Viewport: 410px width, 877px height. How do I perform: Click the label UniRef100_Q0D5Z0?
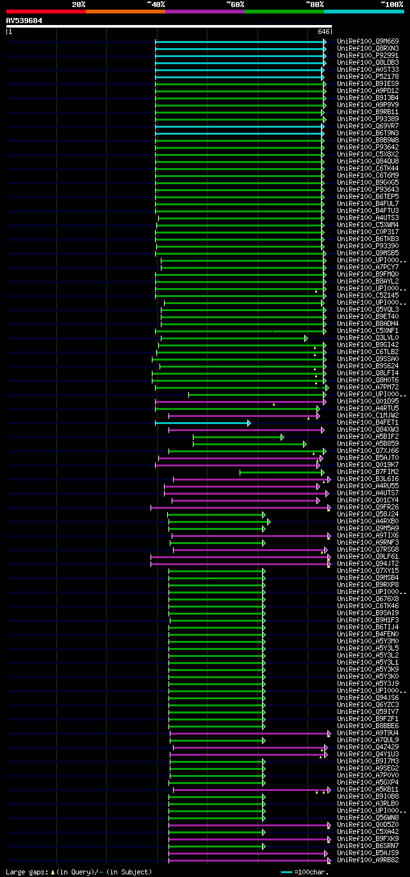(368, 825)
